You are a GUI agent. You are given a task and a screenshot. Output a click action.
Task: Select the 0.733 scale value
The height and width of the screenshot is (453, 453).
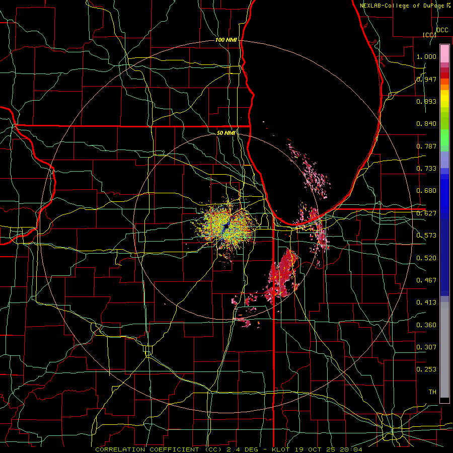click(x=426, y=169)
